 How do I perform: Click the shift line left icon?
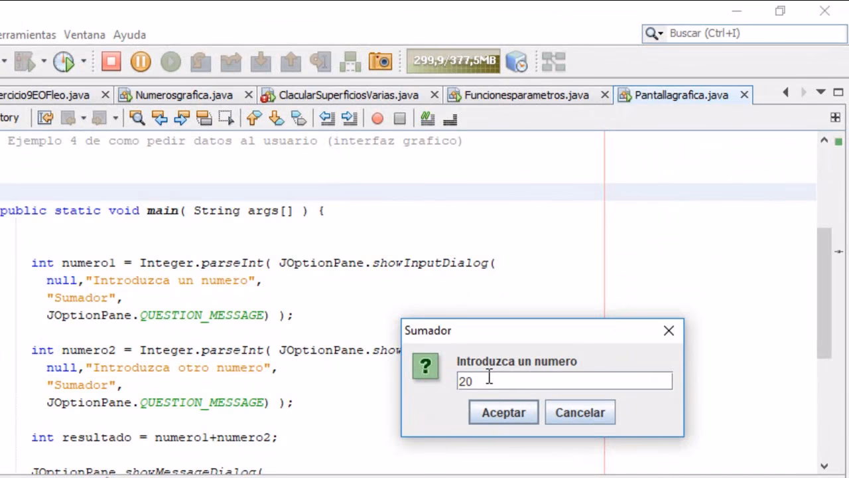point(326,118)
